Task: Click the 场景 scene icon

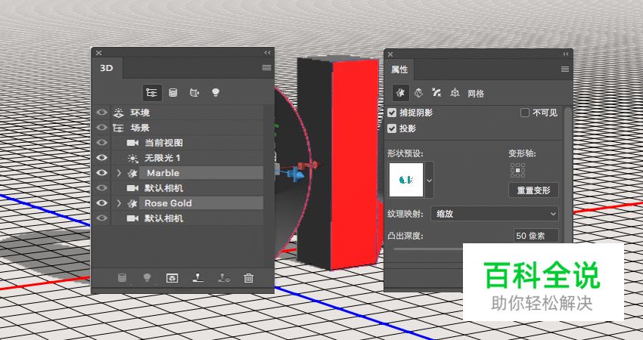Action: (118, 128)
